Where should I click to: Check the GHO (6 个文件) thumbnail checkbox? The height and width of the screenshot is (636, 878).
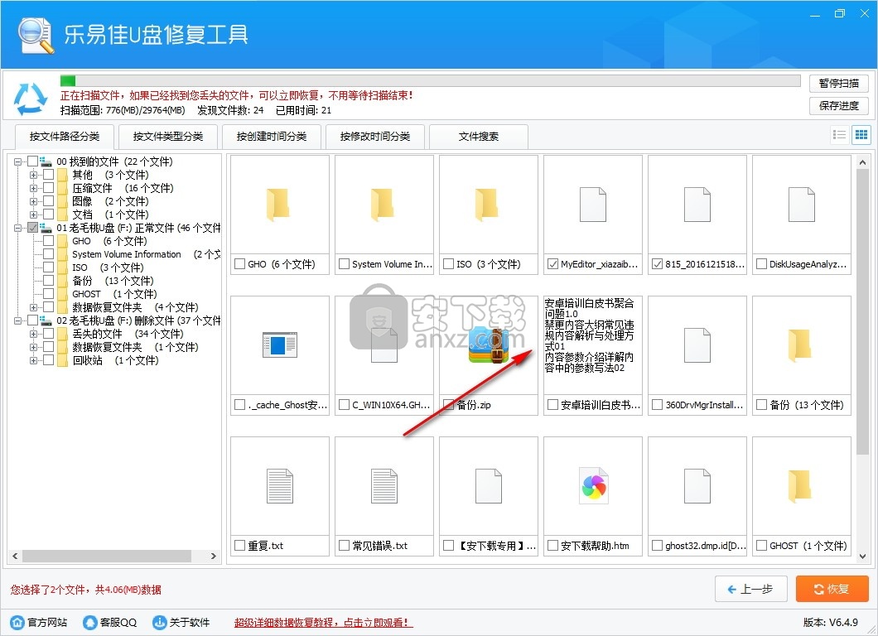(240, 263)
